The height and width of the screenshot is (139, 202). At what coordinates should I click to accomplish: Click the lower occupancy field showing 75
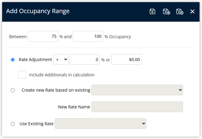(x=43, y=36)
